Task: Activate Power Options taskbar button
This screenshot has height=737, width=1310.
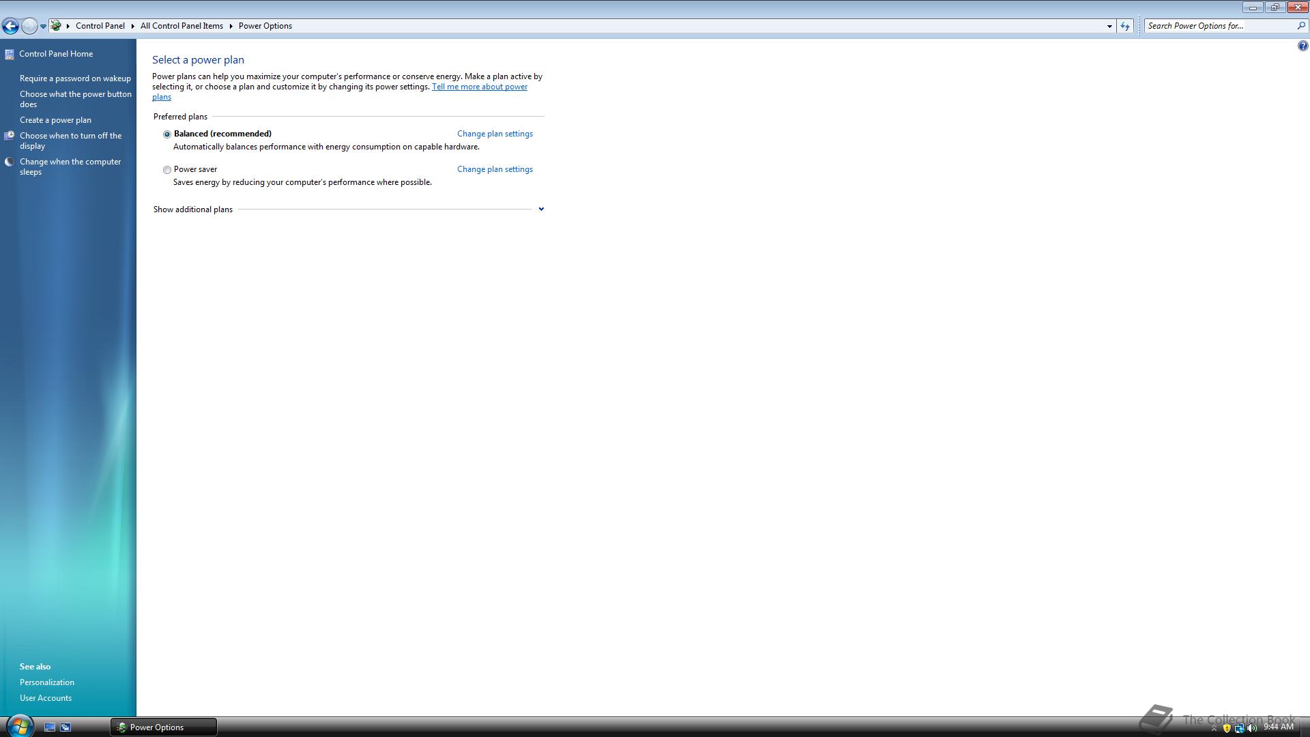Action: tap(164, 727)
